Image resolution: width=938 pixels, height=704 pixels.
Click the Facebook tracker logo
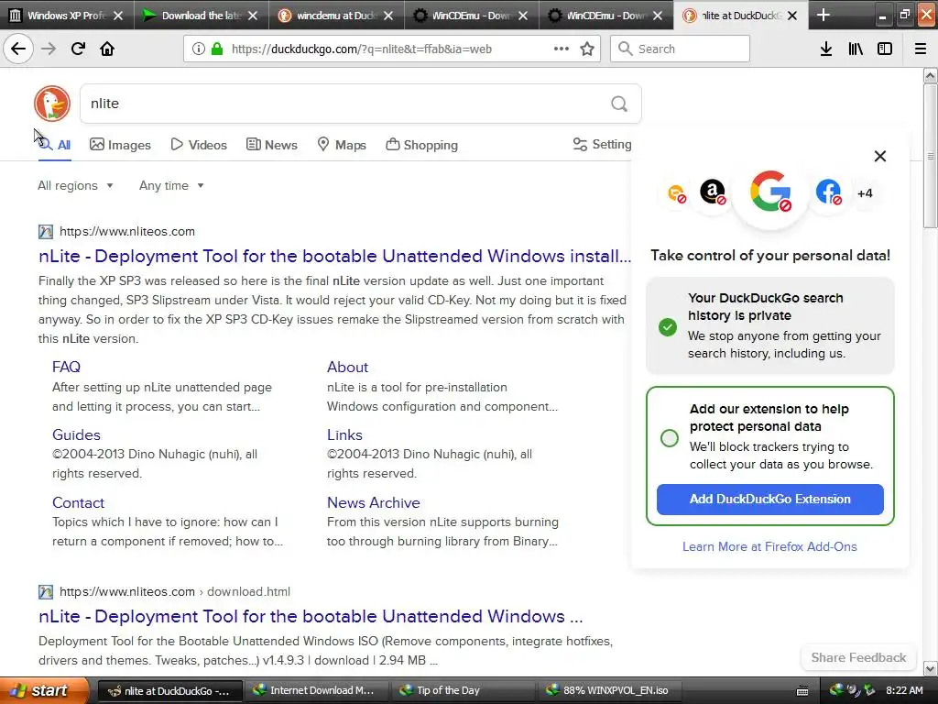click(x=828, y=192)
